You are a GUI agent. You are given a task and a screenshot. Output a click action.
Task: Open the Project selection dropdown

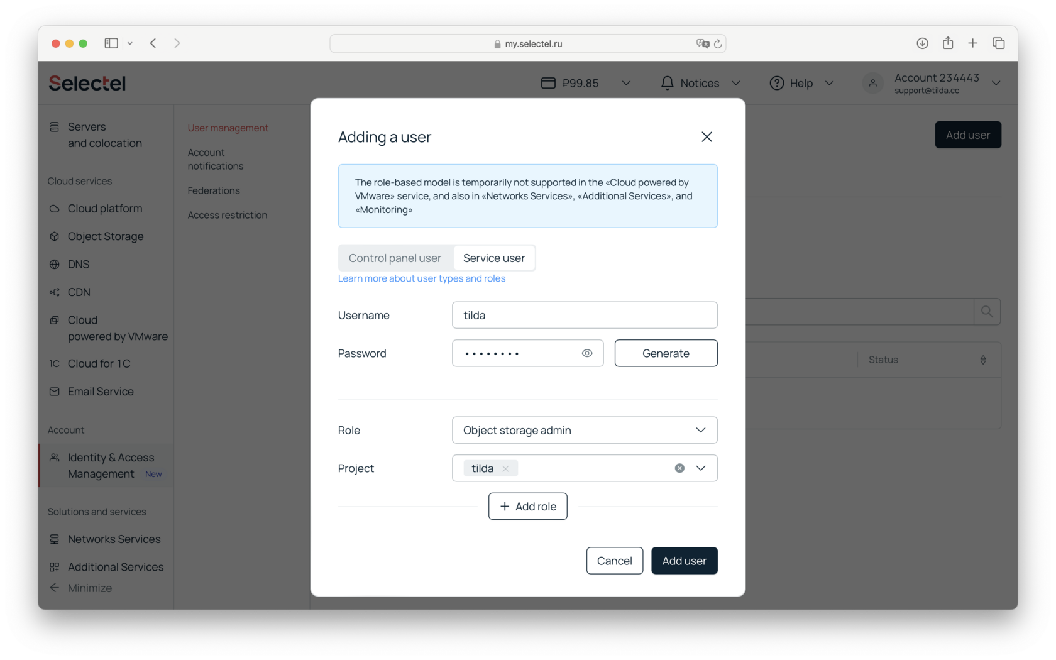tap(700, 468)
